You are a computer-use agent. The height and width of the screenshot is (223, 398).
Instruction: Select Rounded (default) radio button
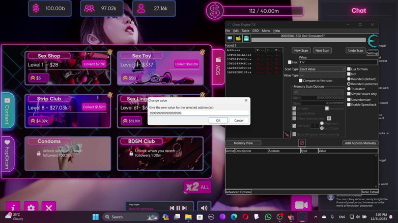[x=349, y=79]
